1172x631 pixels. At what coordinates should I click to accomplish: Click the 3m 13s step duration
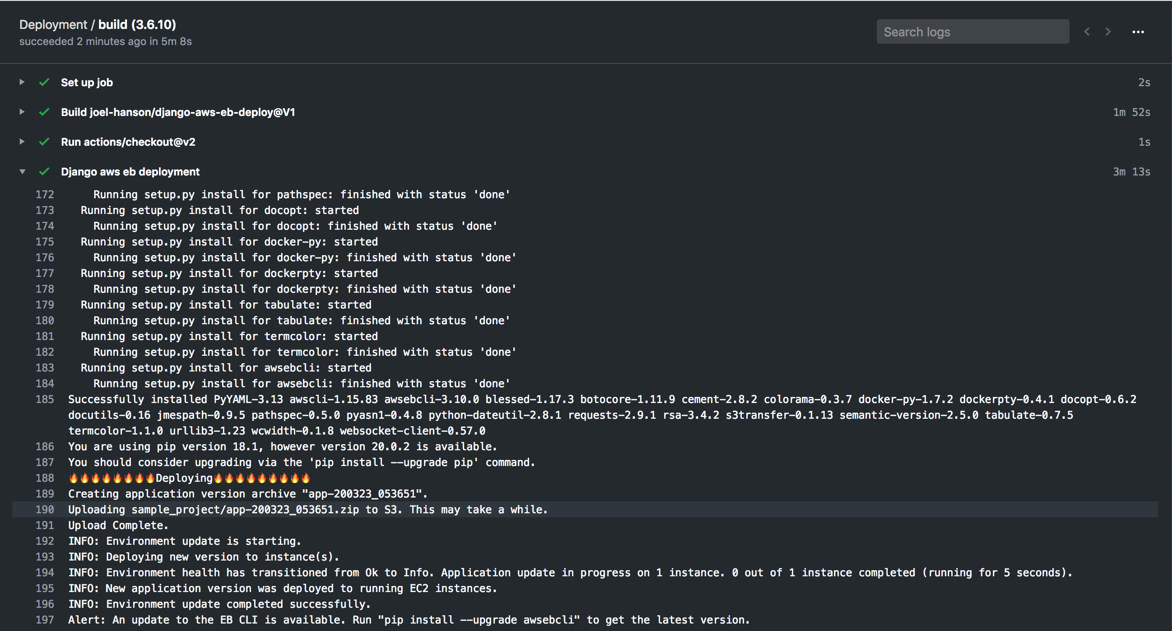[x=1132, y=172]
